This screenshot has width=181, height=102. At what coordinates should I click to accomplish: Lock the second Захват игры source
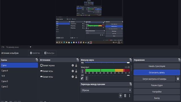[76, 77]
